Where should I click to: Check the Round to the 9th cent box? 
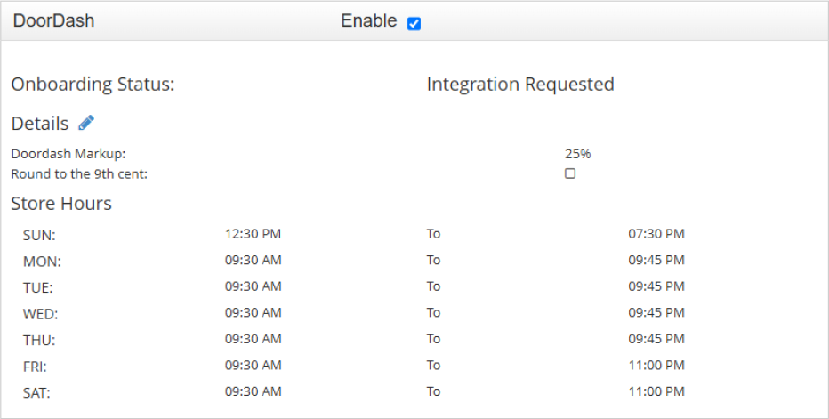[570, 173]
